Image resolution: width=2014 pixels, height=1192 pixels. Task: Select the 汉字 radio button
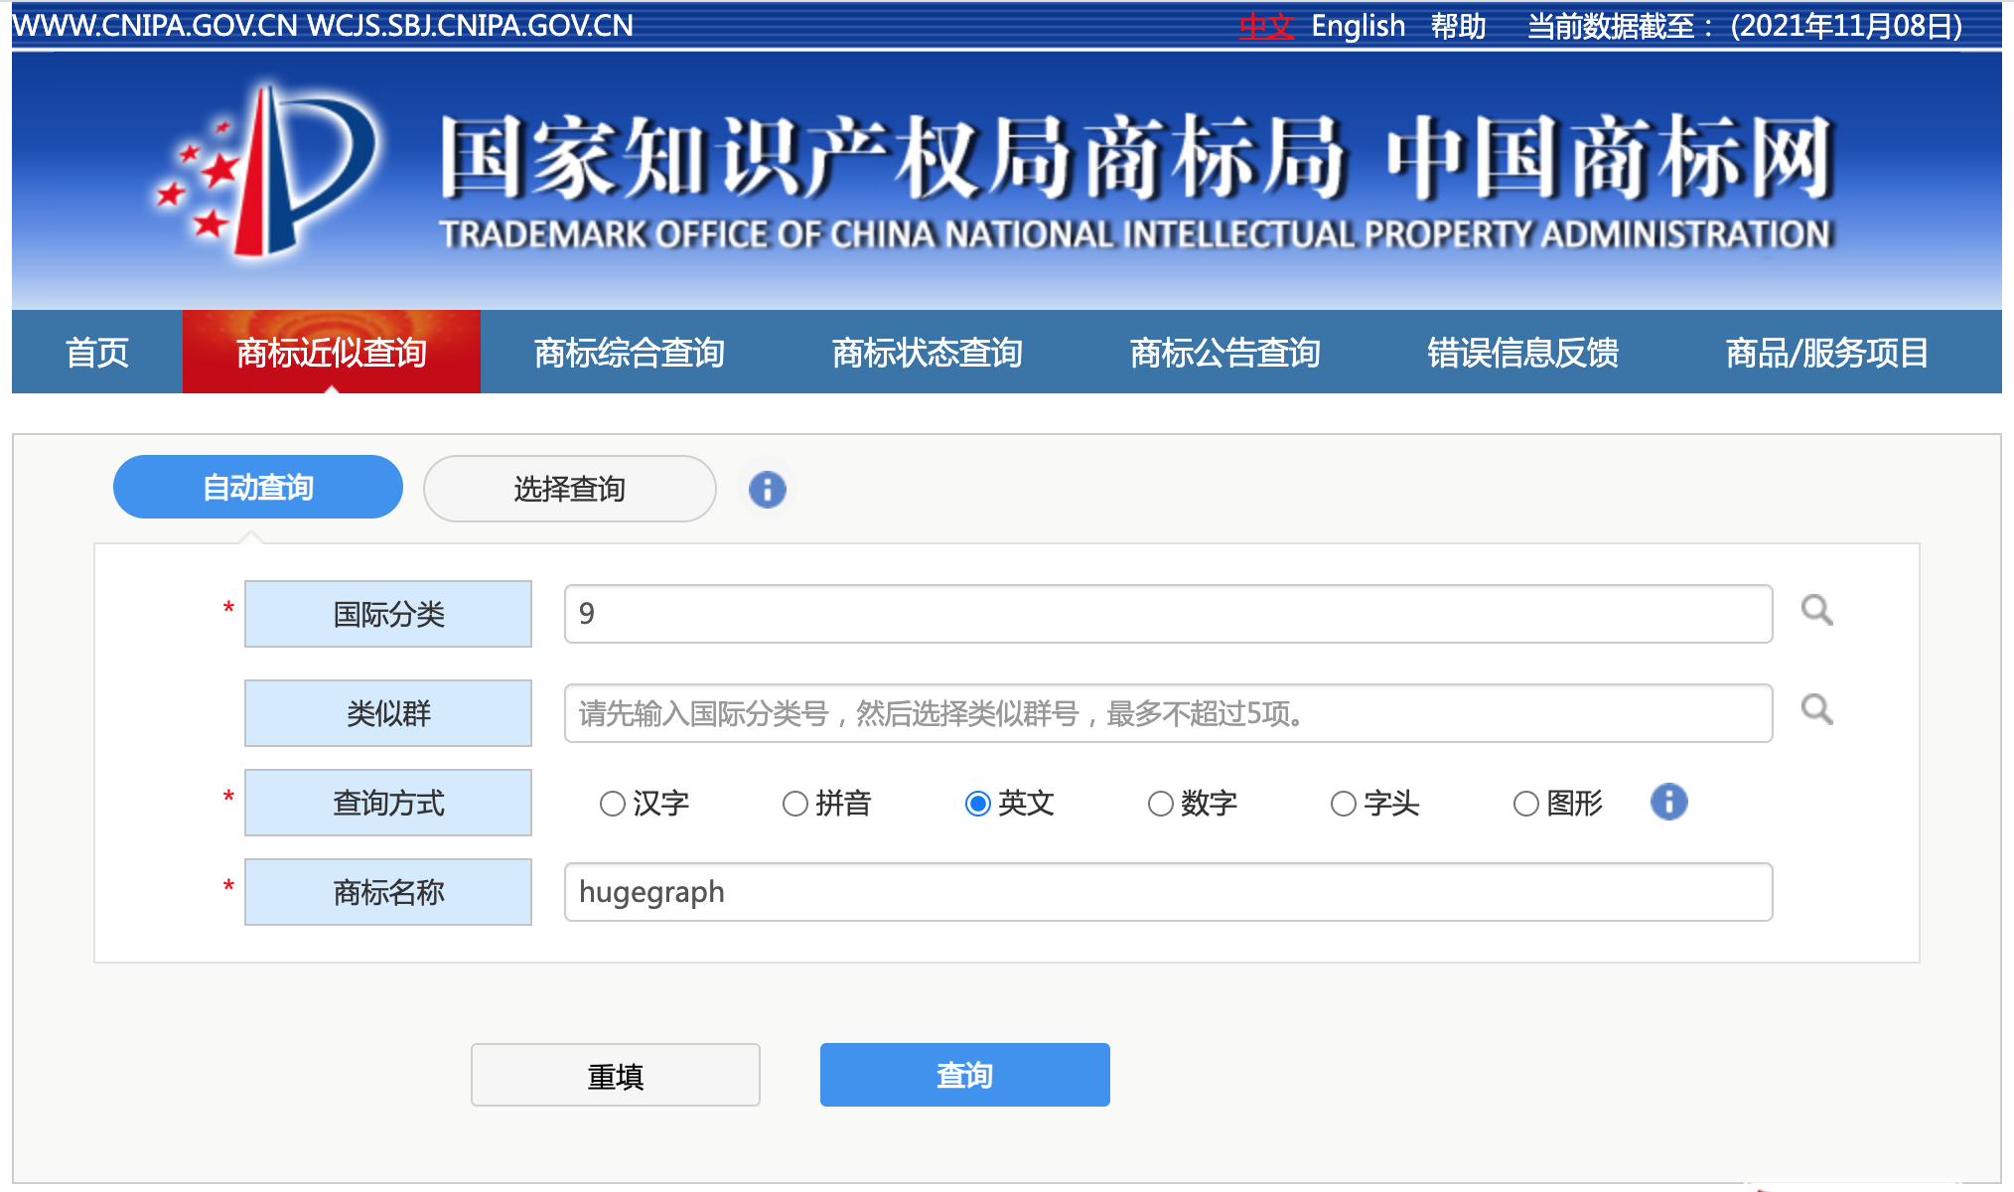[x=613, y=804]
